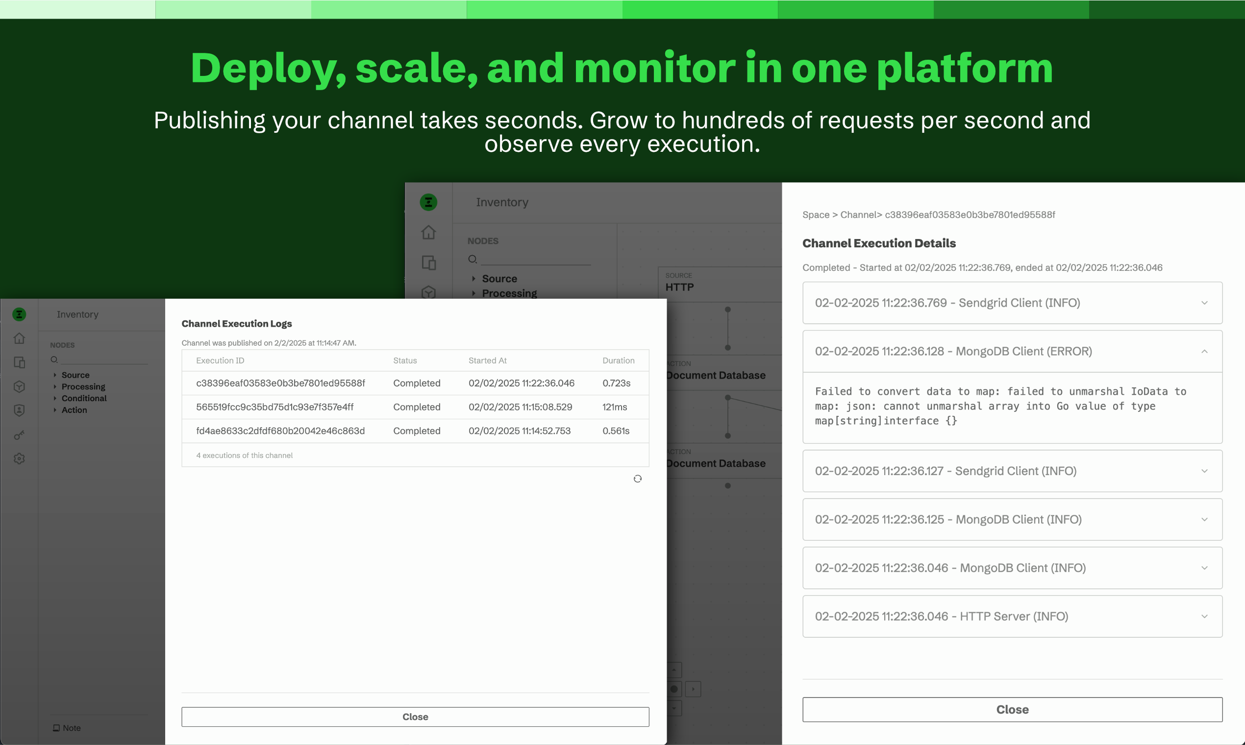1245x745 pixels.
Task: Open the home icon in the back window sidebar
Action: tap(428, 233)
